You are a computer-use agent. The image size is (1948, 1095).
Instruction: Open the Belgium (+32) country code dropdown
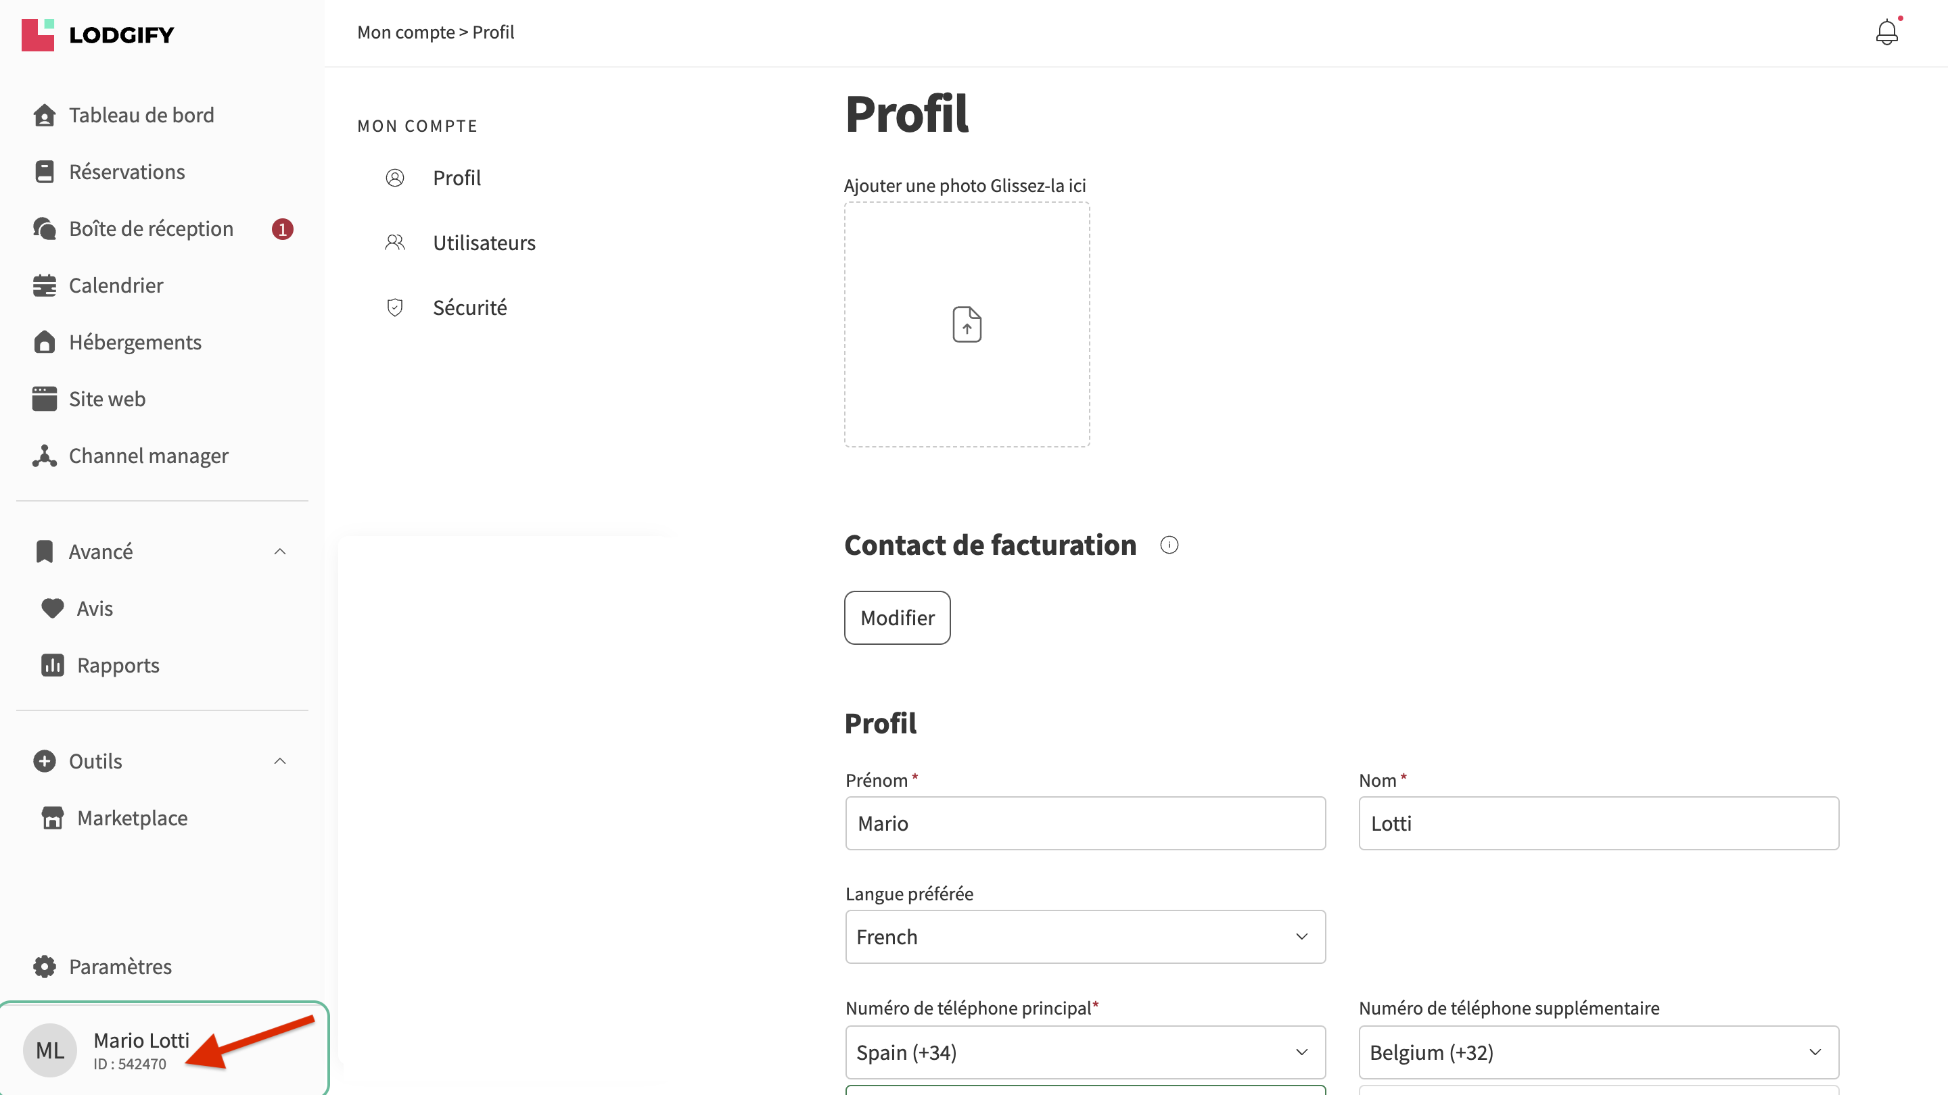click(x=1598, y=1052)
